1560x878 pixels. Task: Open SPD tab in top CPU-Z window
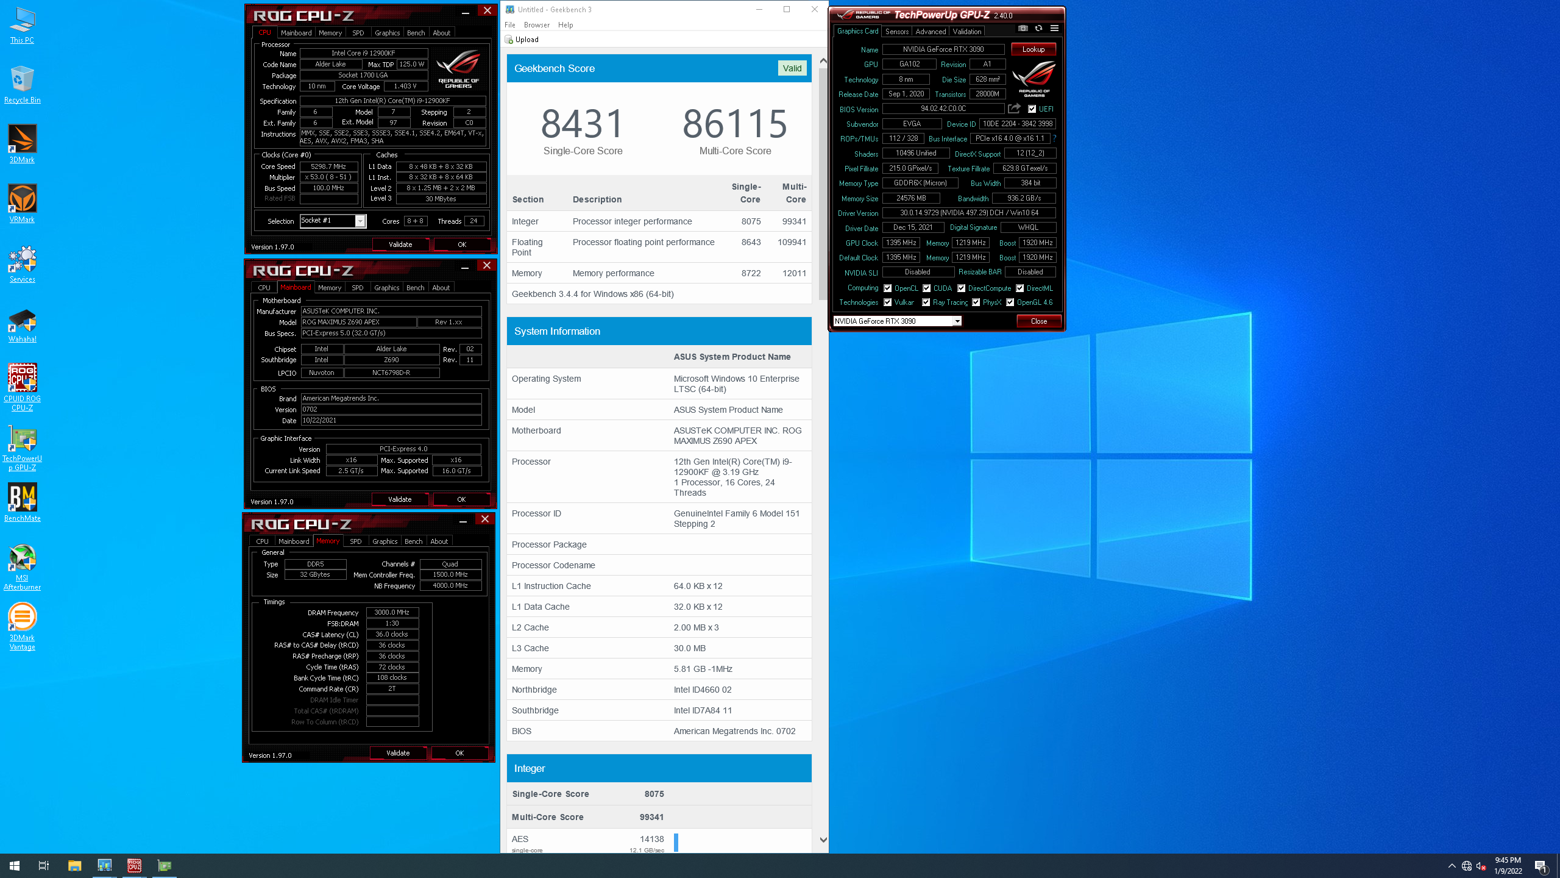[x=358, y=33]
